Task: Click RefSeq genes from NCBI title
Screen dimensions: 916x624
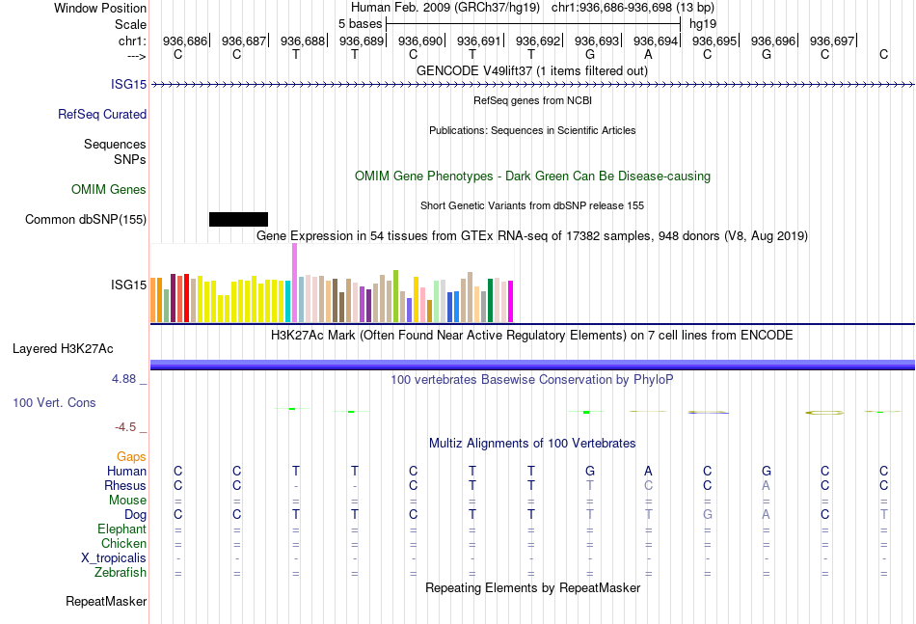Action: click(533, 100)
